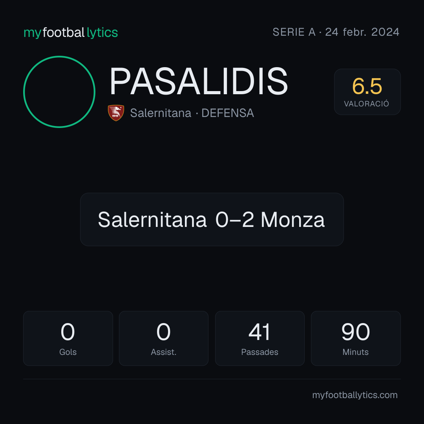Viewport: 424px width, 424px height.
Task: Click the Passades label under 41
Action: [x=260, y=352]
